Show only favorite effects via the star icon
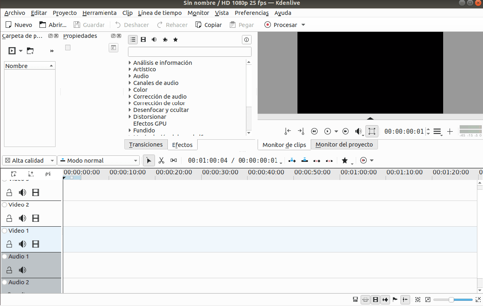483x306 pixels. (175, 39)
